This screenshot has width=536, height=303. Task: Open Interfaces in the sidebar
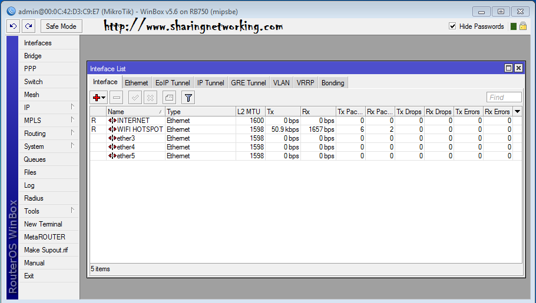48,43
